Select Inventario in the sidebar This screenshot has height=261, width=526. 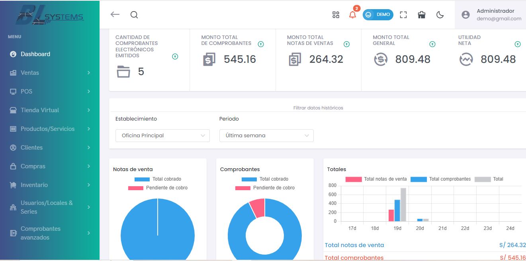pyautogui.click(x=34, y=185)
